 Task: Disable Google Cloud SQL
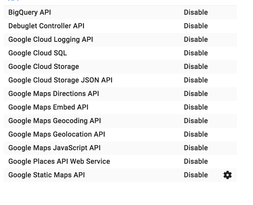(196, 53)
